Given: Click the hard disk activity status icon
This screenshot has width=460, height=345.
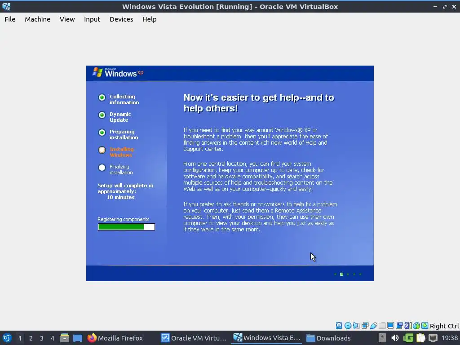Looking at the screenshot, I should 339,325.
